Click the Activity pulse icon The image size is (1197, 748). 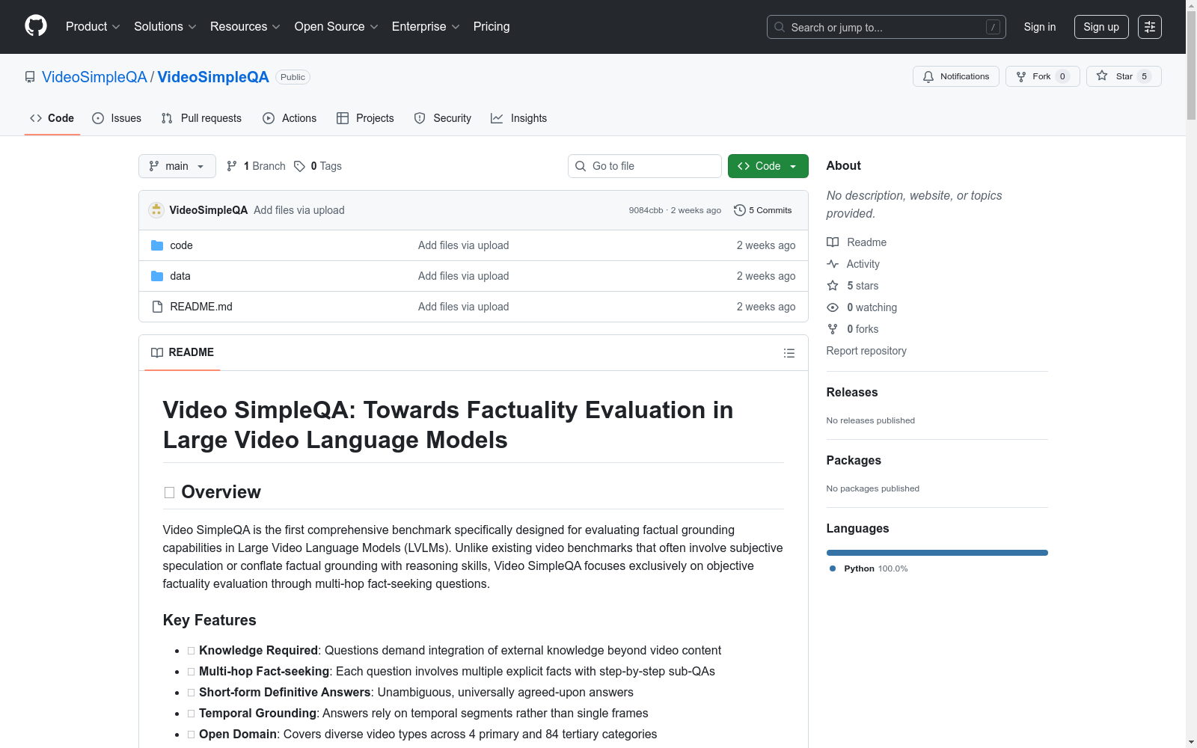click(x=833, y=264)
